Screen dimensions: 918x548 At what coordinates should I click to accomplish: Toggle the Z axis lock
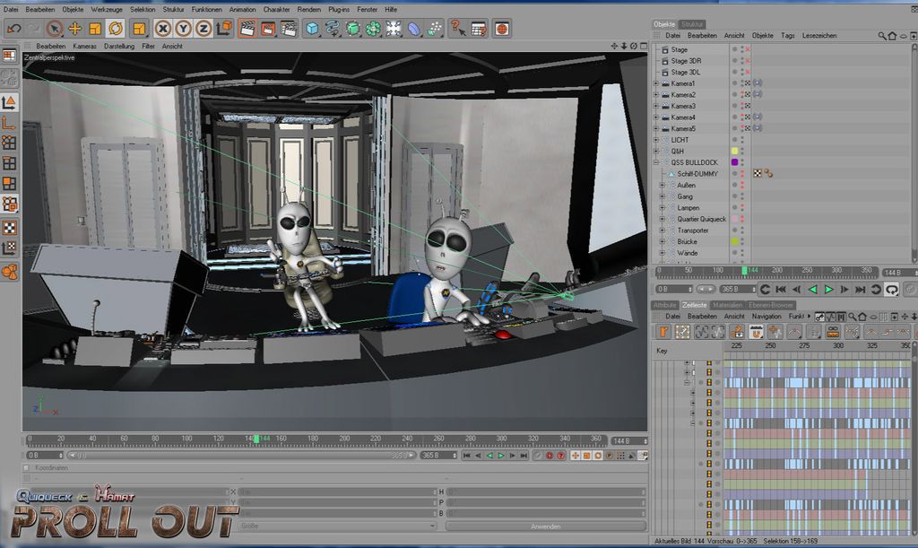204,29
